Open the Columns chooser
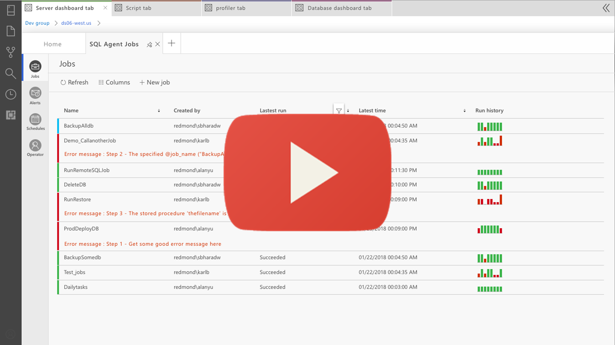This screenshot has width=615, height=345. pyautogui.click(x=114, y=82)
